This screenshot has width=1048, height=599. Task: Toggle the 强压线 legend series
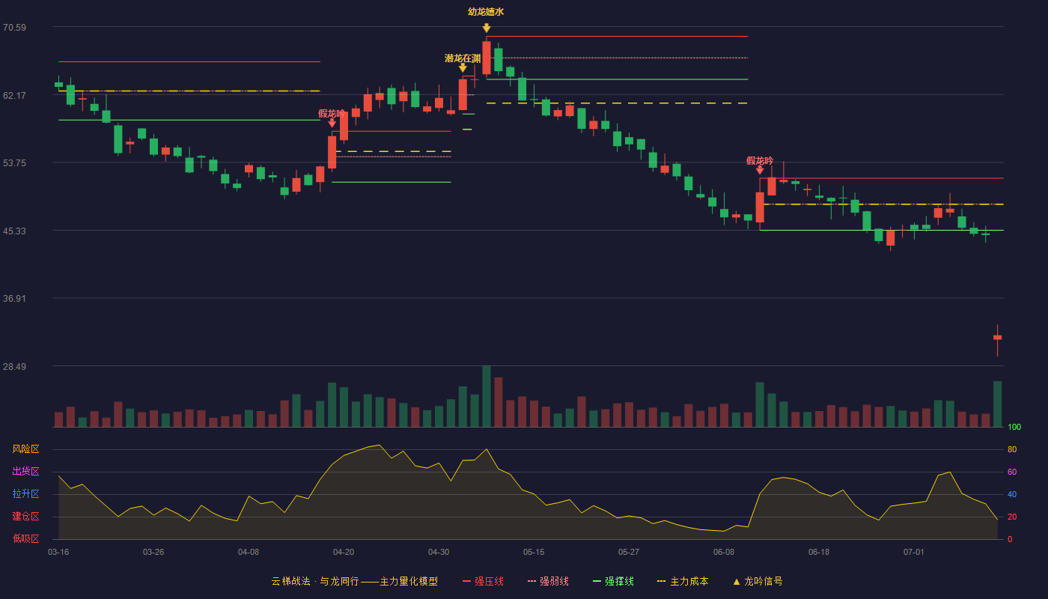(x=483, y=581)
